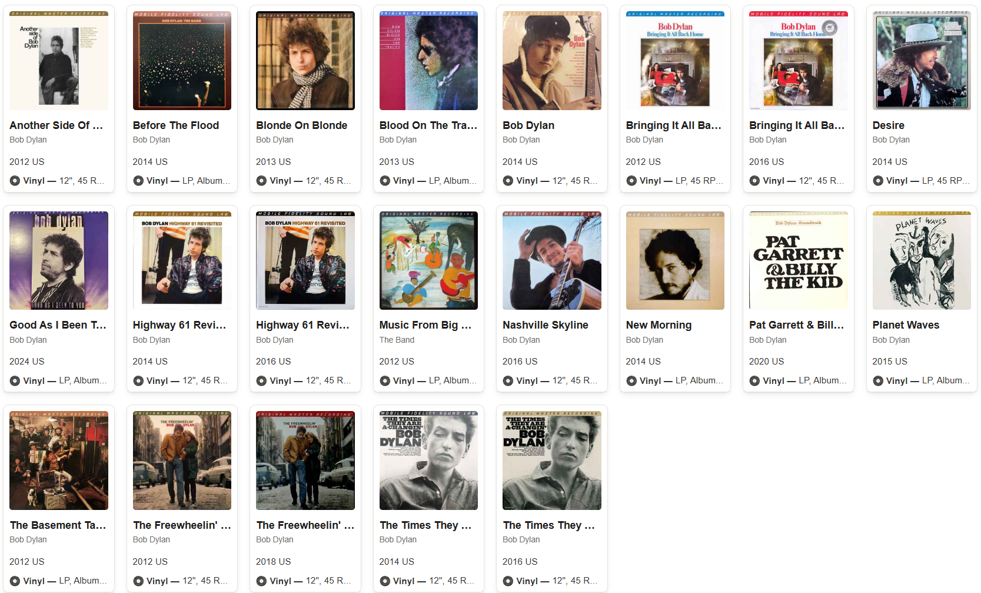Click the vinyl icon under Planet Waves
This screenshot has height=593, width=981.
coord(878,381)
